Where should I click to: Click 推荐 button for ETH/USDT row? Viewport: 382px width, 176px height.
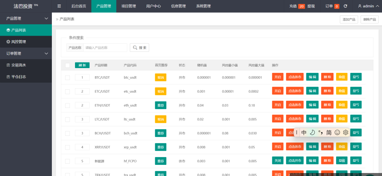[x=160, y=105]
